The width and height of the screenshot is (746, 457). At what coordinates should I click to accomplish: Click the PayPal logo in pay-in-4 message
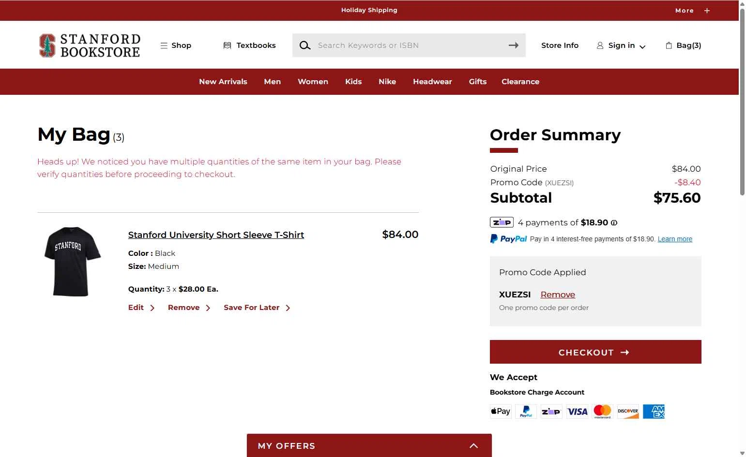pos(508,239)
